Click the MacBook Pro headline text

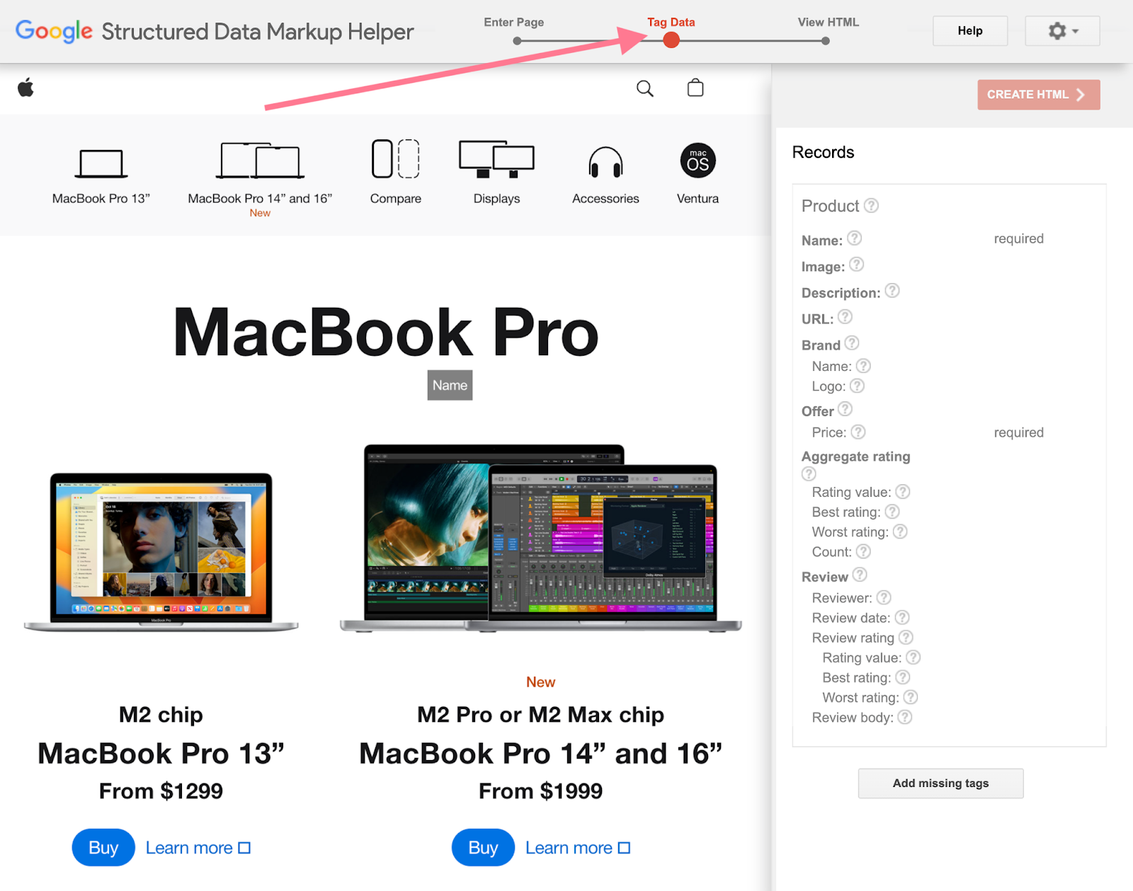point(386,332)
